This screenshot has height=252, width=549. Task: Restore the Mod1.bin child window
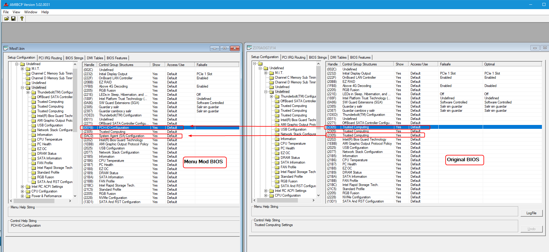click(x=225, y=48)
